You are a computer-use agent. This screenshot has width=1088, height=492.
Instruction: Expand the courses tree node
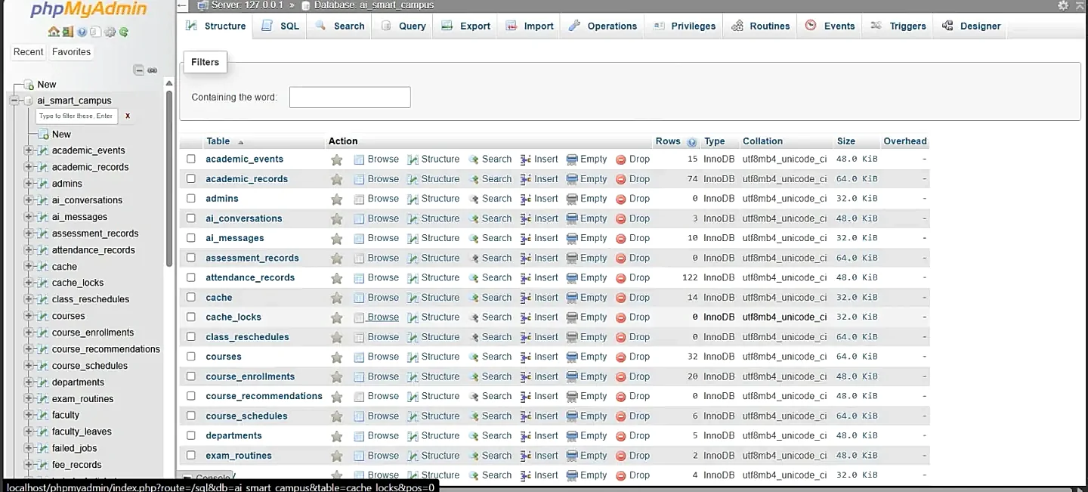click(x=29, y=316)
